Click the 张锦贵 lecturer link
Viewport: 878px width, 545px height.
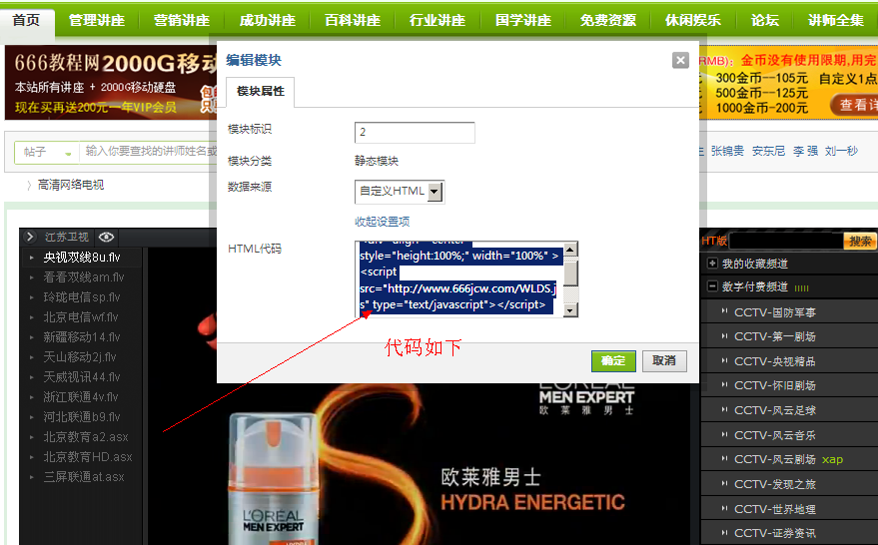coord(727,151)
